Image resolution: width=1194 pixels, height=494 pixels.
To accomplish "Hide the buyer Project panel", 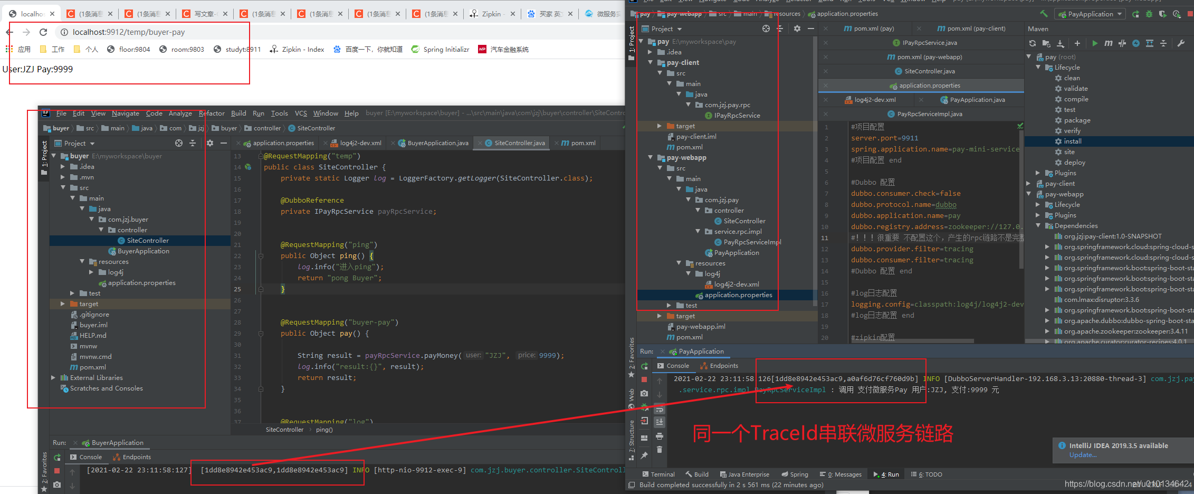I will click(224, 143).
